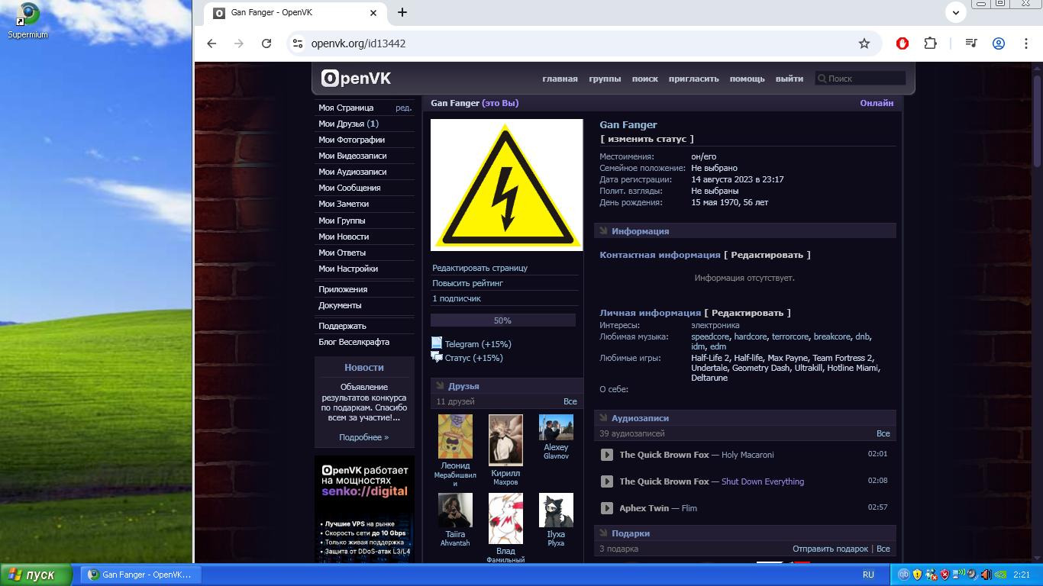Play Holy Macaroni by The Quick Brown Fox

(607, 455)
